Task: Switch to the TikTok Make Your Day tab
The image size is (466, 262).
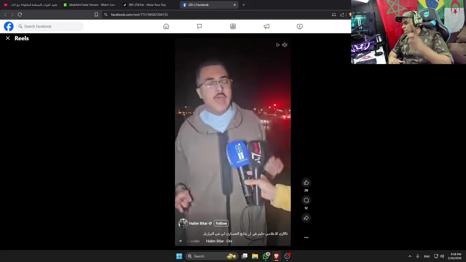Action: tap(149, 5)
